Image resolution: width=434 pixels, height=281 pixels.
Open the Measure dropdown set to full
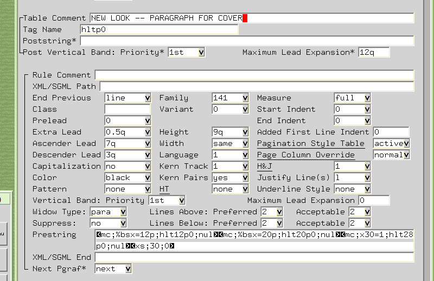click(352, 98)
